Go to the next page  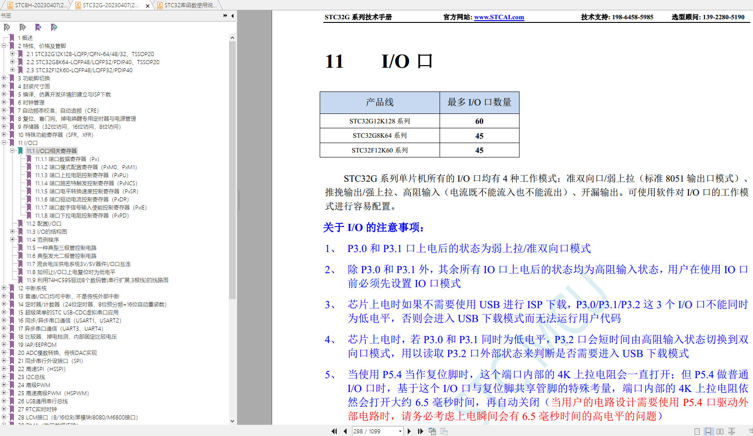409,431
